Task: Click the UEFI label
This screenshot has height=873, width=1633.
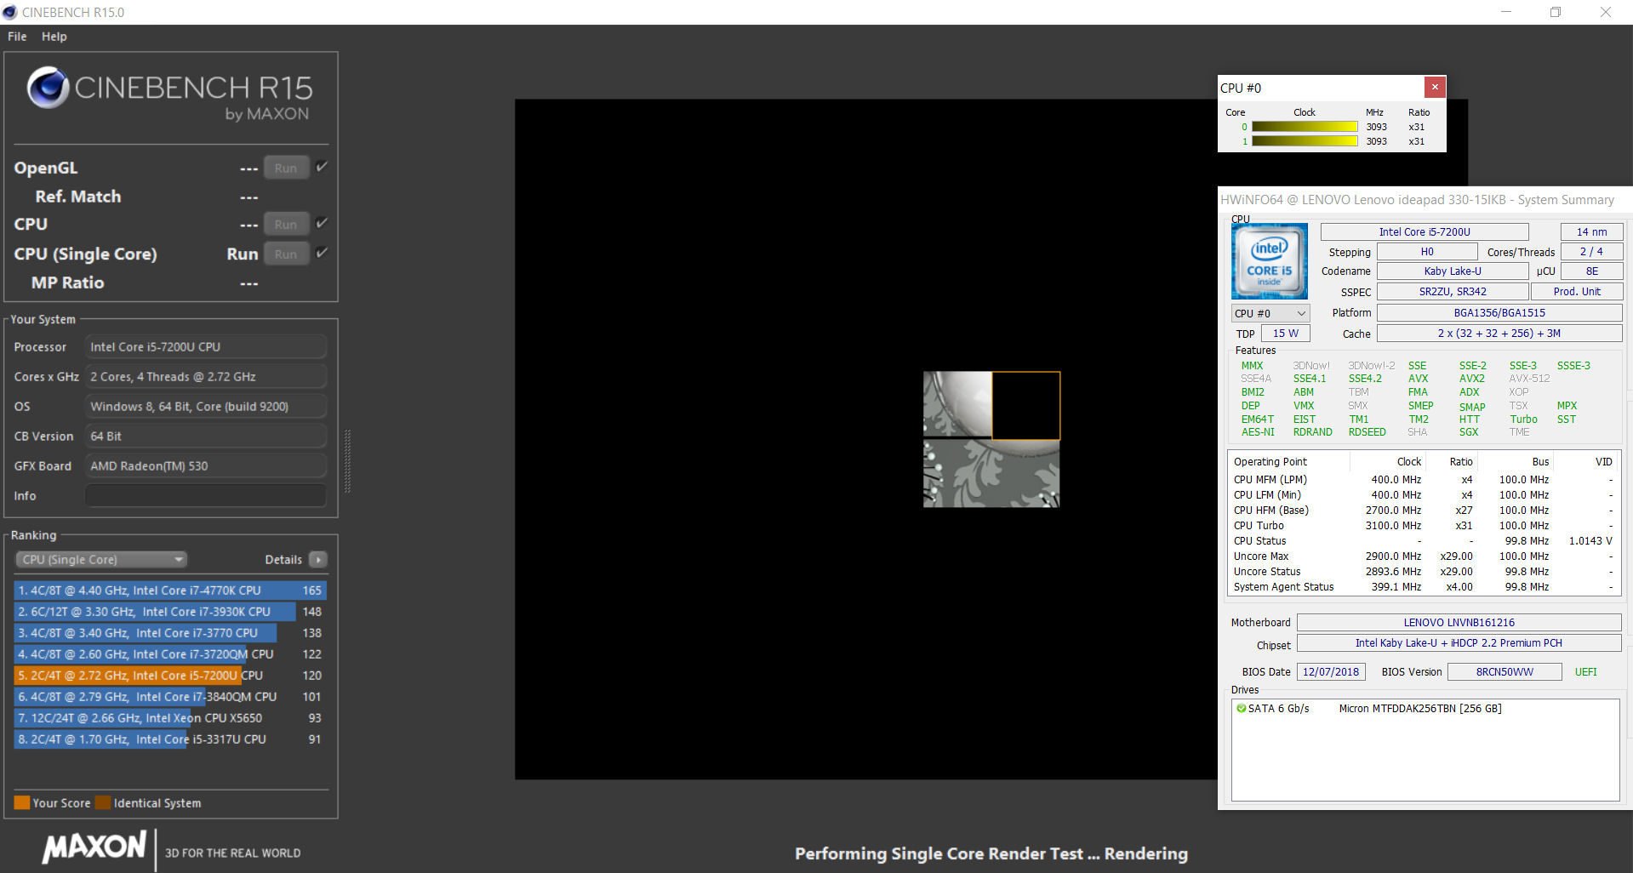Action: [x=1585, y=671]
